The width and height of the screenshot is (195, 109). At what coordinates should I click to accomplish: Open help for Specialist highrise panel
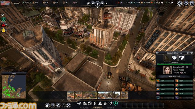[188, 53]
